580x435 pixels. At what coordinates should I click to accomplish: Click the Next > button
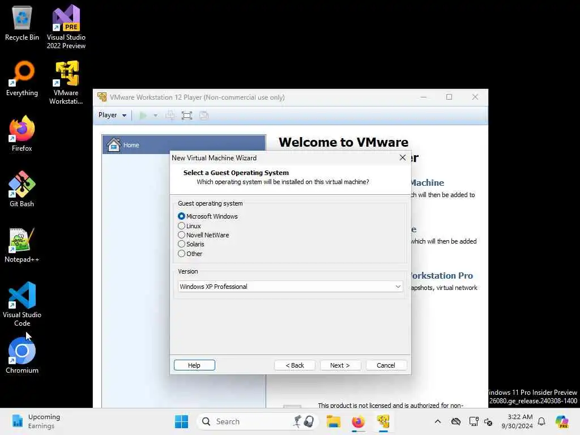pyautogui.click(x=340, y=365)
